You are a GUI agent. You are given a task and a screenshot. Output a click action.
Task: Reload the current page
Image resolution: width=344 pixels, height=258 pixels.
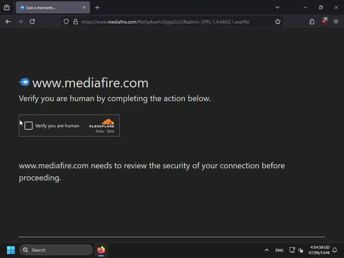pos(32,21)
